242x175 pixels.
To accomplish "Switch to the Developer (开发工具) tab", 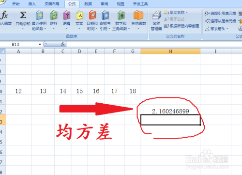I will 140,4.
